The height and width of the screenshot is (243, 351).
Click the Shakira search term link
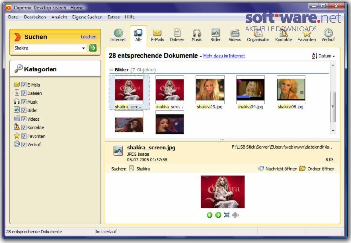point(143,169)
